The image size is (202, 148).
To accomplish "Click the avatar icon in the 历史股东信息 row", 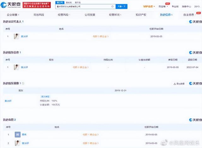I will [16, 67].
